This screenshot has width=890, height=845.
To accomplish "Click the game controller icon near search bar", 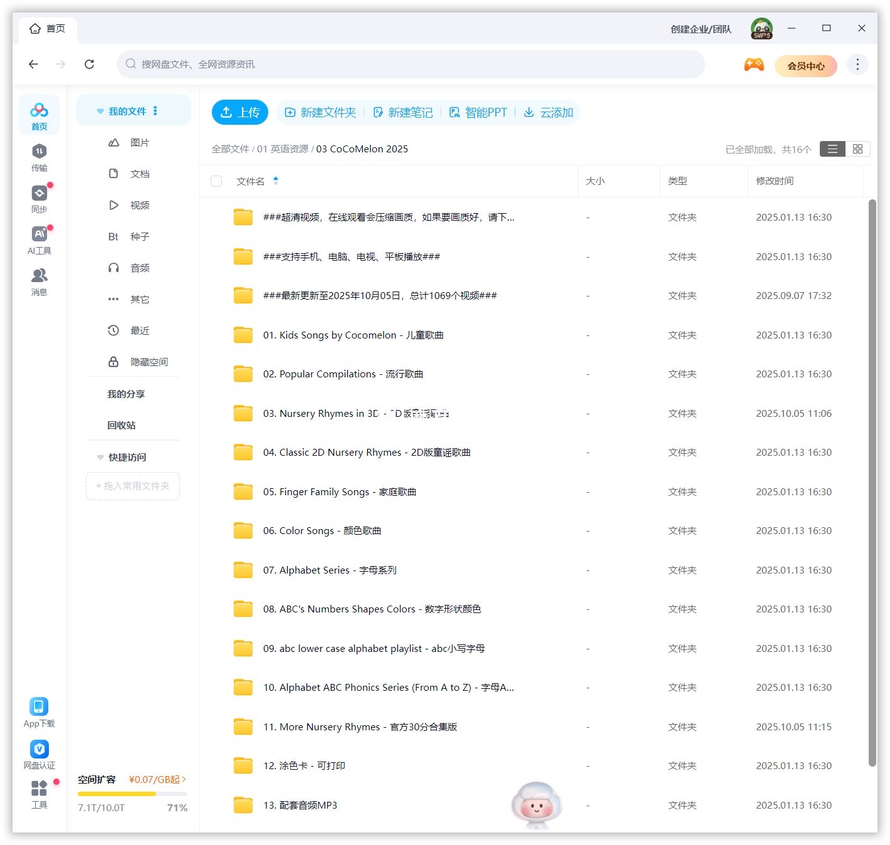I will click(x=754, y=65).
